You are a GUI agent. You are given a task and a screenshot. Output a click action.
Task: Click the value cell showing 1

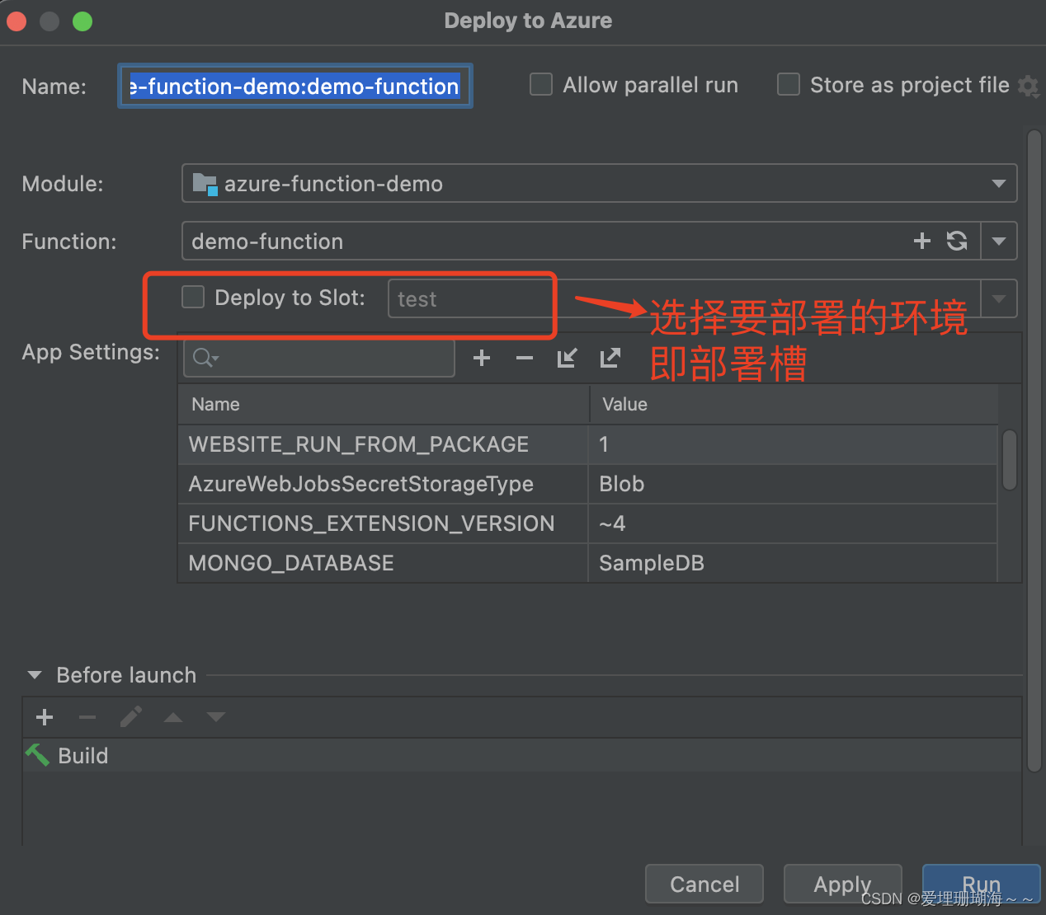coord(793,444)
